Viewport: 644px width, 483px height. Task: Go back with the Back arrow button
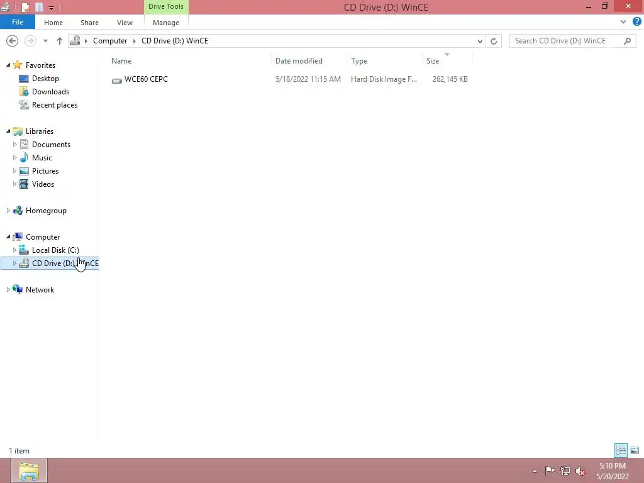(13, 41)
